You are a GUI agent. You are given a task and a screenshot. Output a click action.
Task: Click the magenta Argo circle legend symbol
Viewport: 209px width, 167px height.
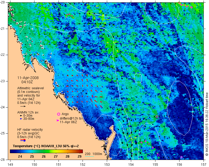(59, 114)
